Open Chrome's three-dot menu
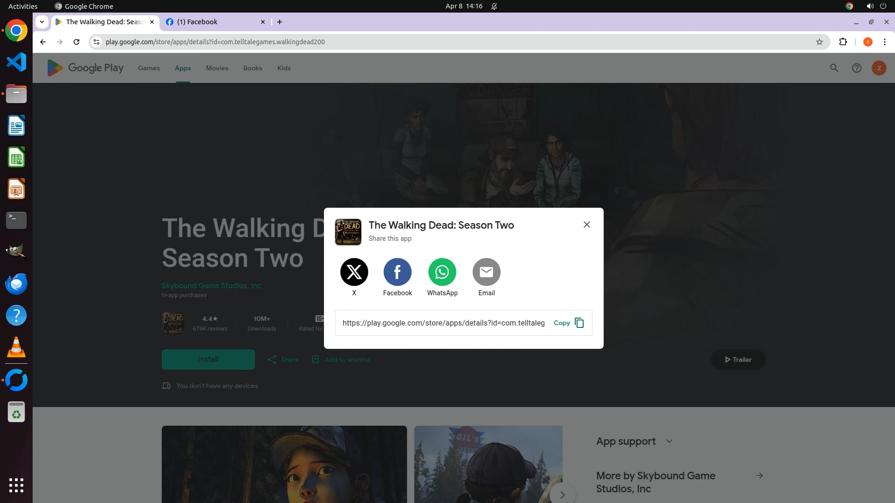The image size is (895, 503). 884,42
